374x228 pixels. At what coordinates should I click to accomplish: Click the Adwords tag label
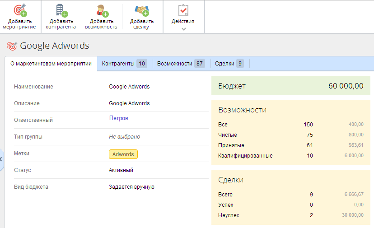[123, 154]
